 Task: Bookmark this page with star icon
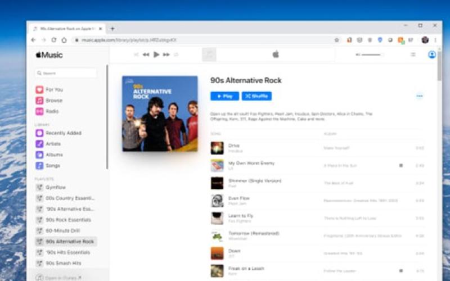(337, 40)
